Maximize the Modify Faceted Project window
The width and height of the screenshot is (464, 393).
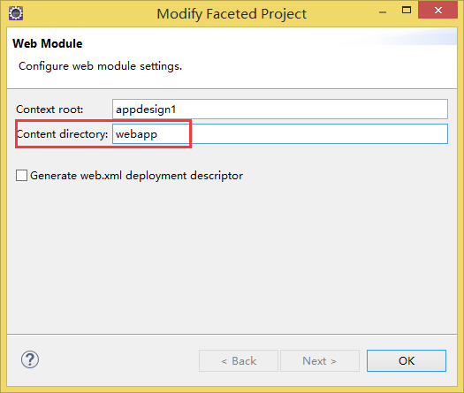[x=407, y=11]
